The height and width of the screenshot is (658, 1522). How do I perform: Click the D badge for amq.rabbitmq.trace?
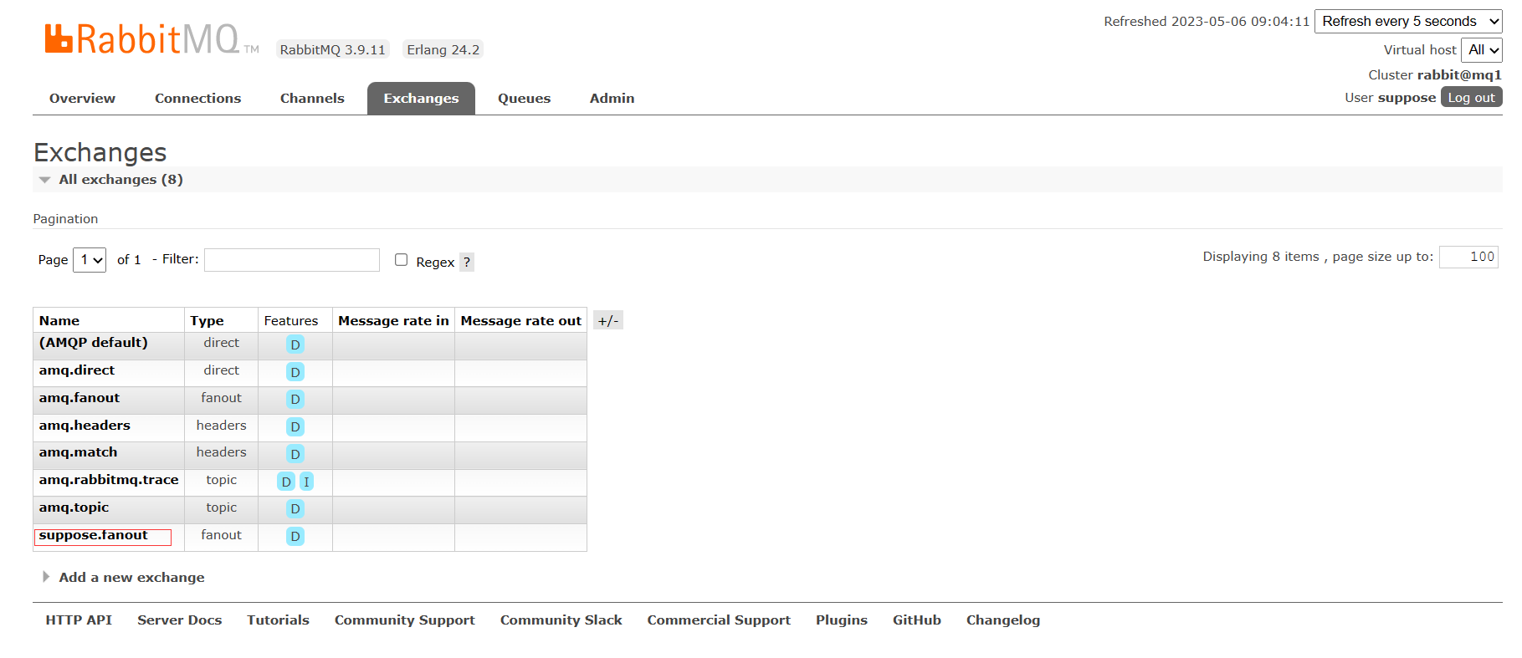point(286,482)
